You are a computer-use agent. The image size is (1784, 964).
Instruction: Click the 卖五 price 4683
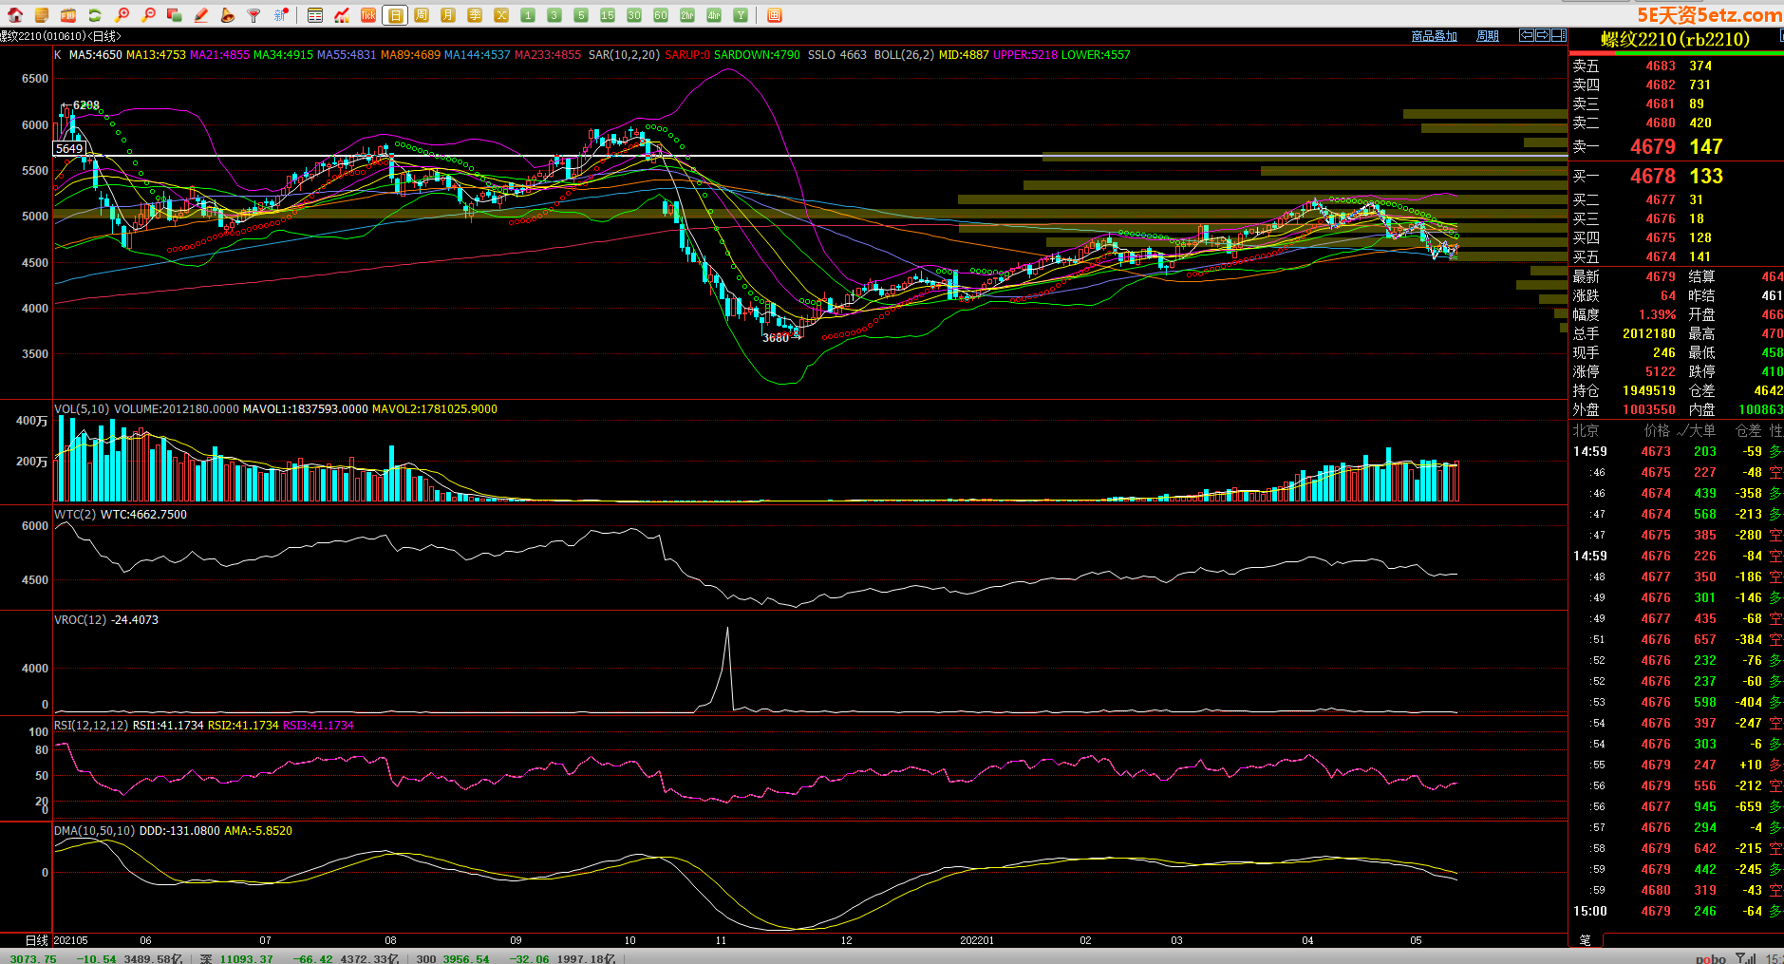[x=1661, y=66]
